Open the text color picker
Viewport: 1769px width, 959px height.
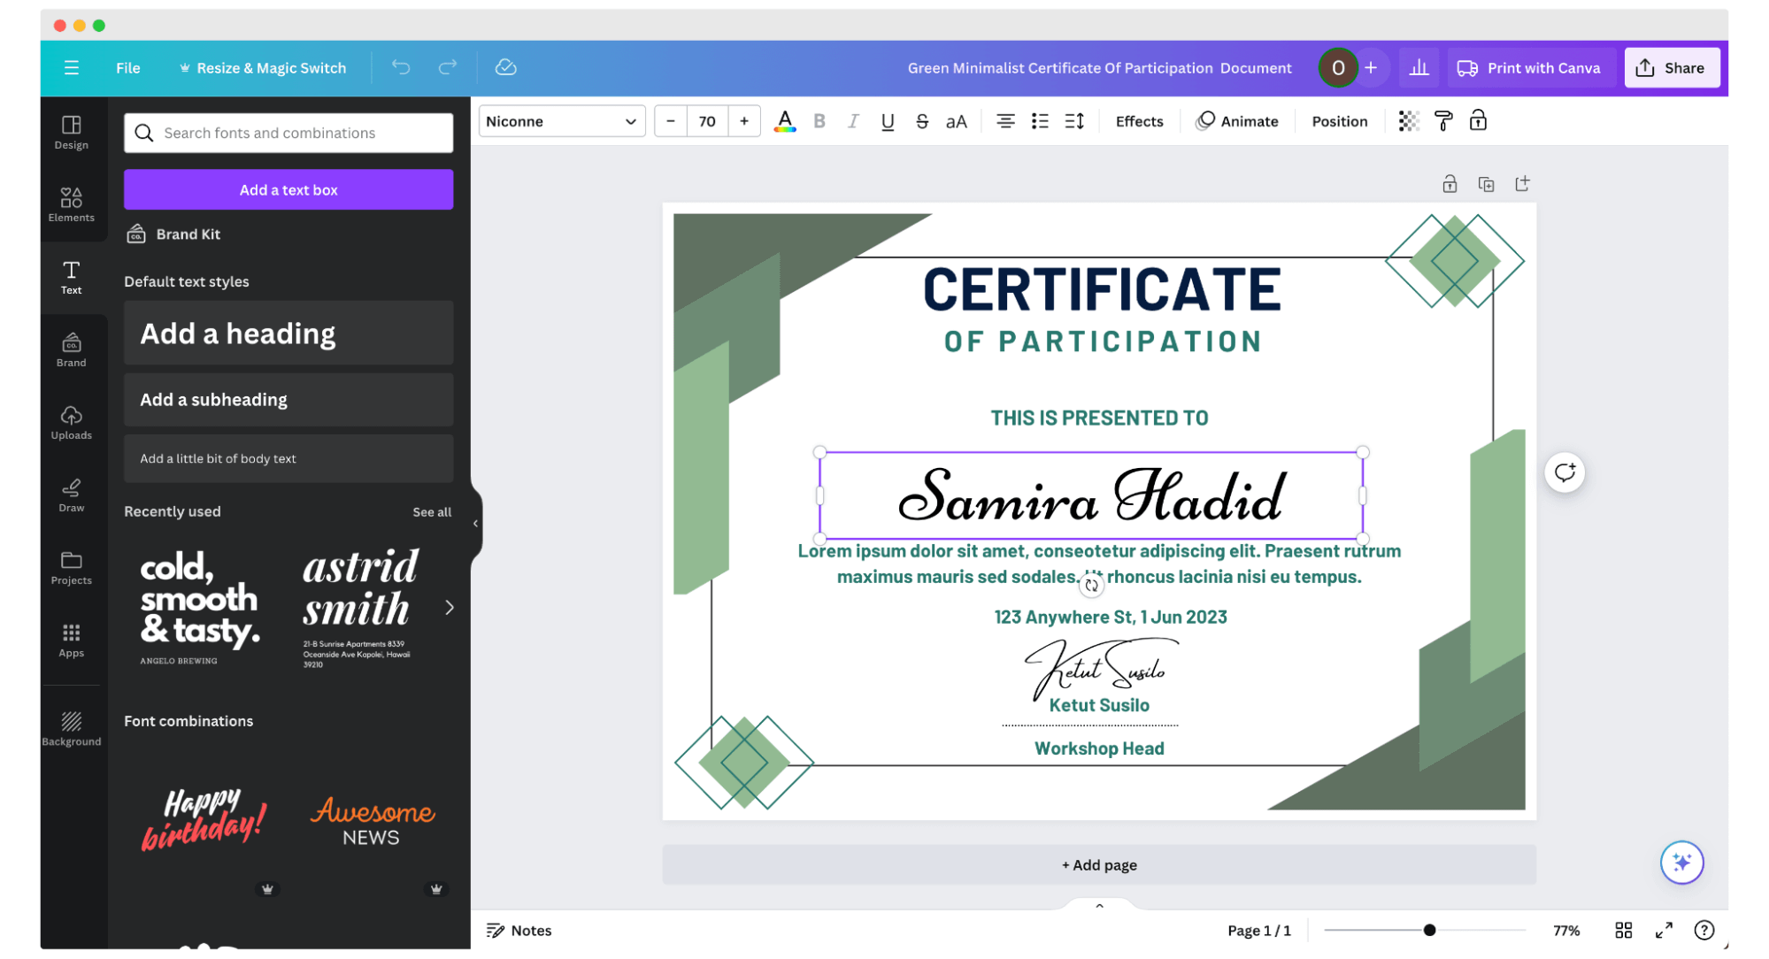[784, 121]
